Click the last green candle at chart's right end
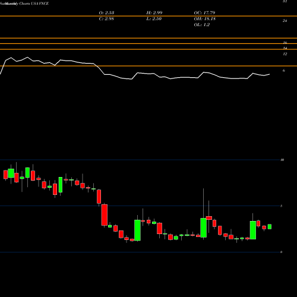Viewport: 297px width, 297px height. [270, 226]
